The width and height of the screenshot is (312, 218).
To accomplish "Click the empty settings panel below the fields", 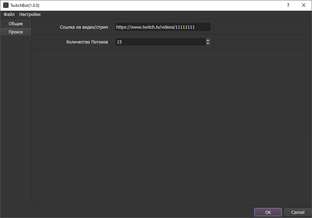I will pyautogui.click(x=171, y=128).
